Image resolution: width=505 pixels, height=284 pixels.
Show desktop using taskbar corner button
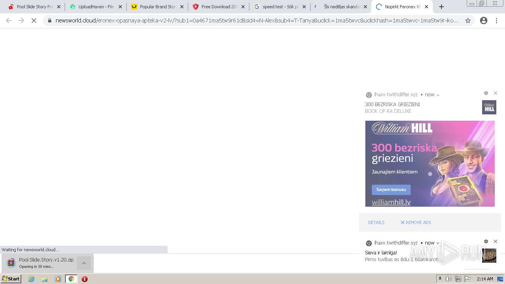click(501, 279)
